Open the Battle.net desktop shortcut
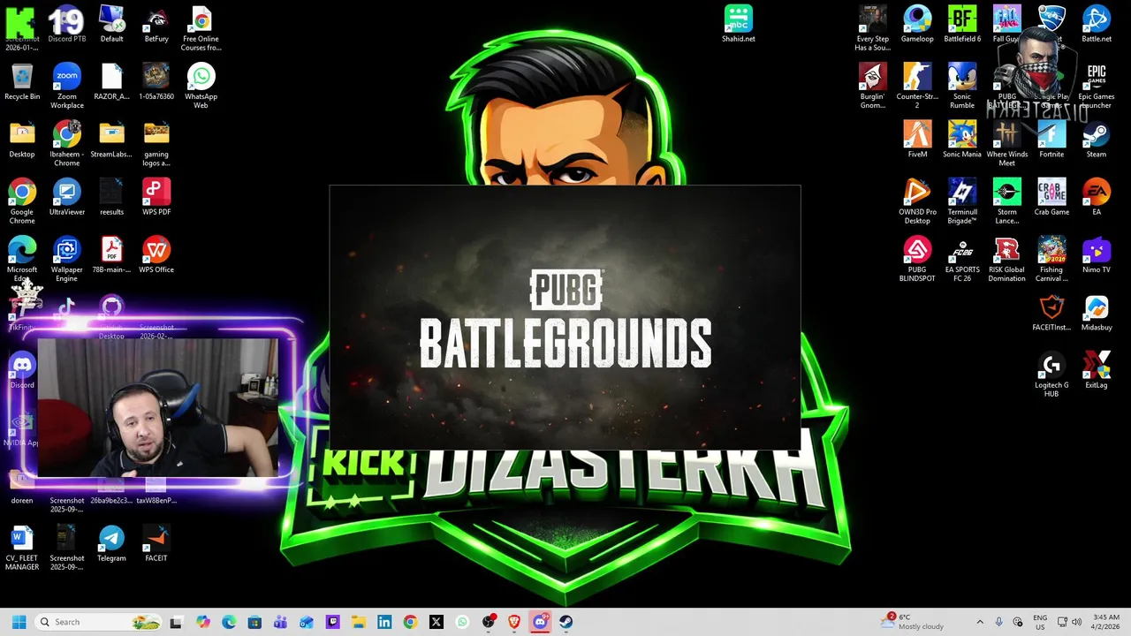 pyautogui.click(x=1097, y=25)
